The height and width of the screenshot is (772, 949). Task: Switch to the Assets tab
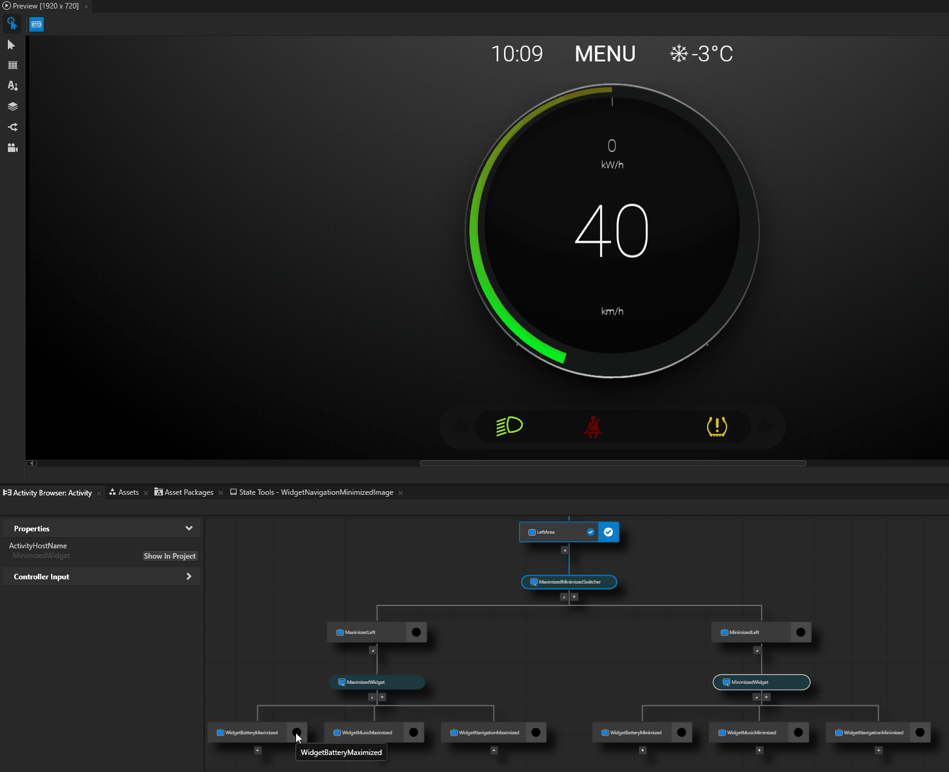pyautogui.click(x=128, y=492)
